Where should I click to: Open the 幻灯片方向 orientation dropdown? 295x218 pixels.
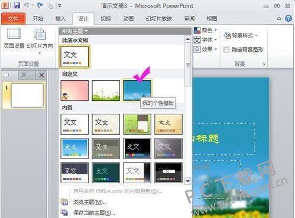[40, 41]
